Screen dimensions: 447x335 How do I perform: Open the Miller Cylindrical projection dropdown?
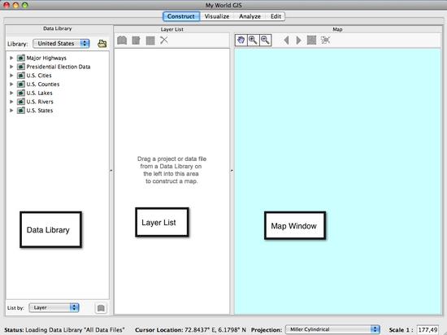coord(332,329)
